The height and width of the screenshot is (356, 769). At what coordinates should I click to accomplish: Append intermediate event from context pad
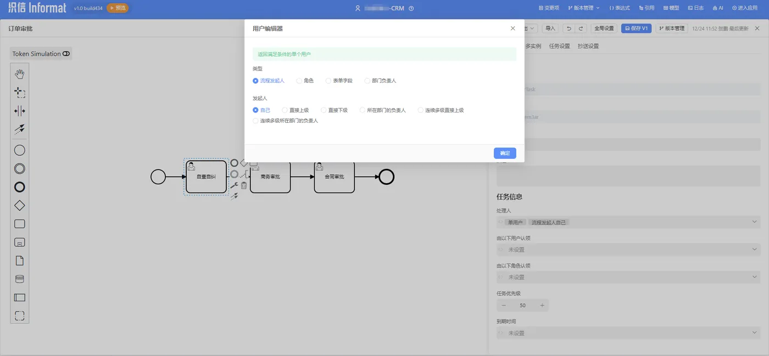tap(235, 174)
